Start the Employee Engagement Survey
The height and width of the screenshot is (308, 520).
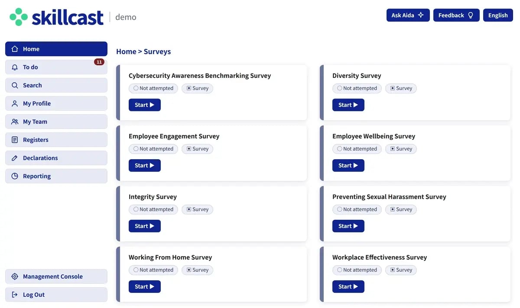[x=145, y=165]
